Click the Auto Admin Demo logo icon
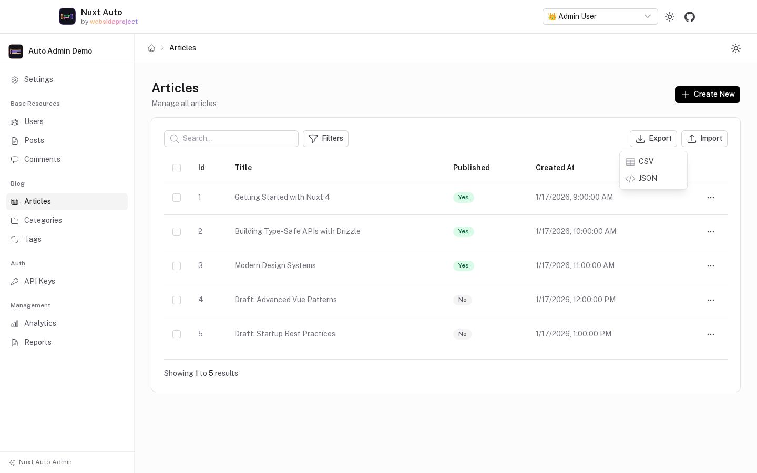 coord(16,51)
